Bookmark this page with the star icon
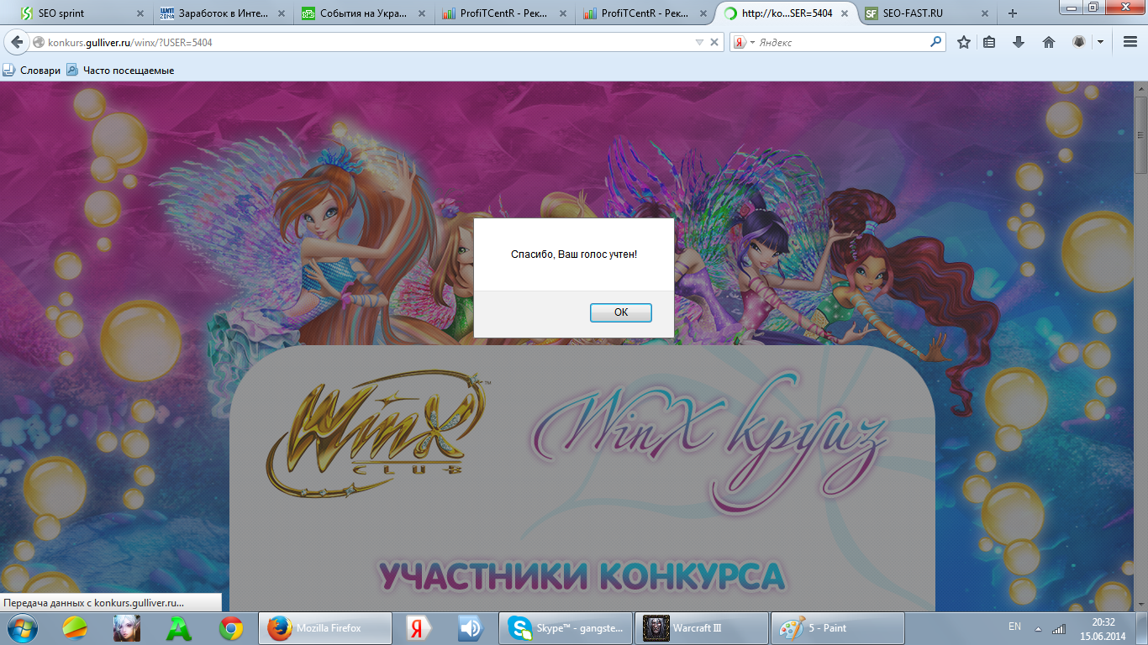1148x645 pixels. coord(964,42)
